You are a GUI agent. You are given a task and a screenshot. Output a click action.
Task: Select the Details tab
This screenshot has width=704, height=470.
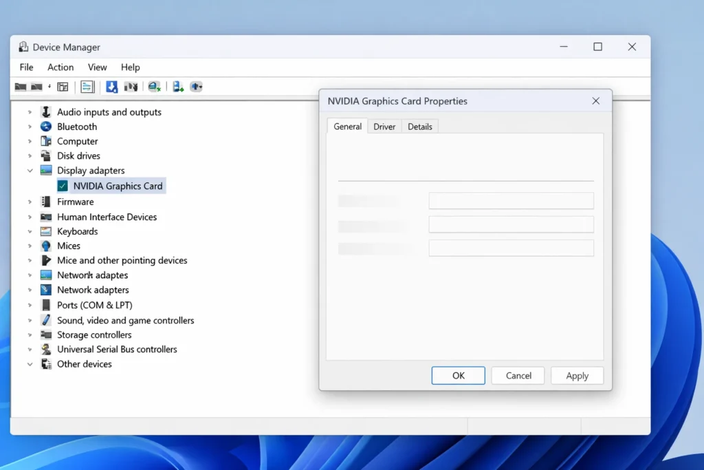pyautogui.click(x=419, y=126)
